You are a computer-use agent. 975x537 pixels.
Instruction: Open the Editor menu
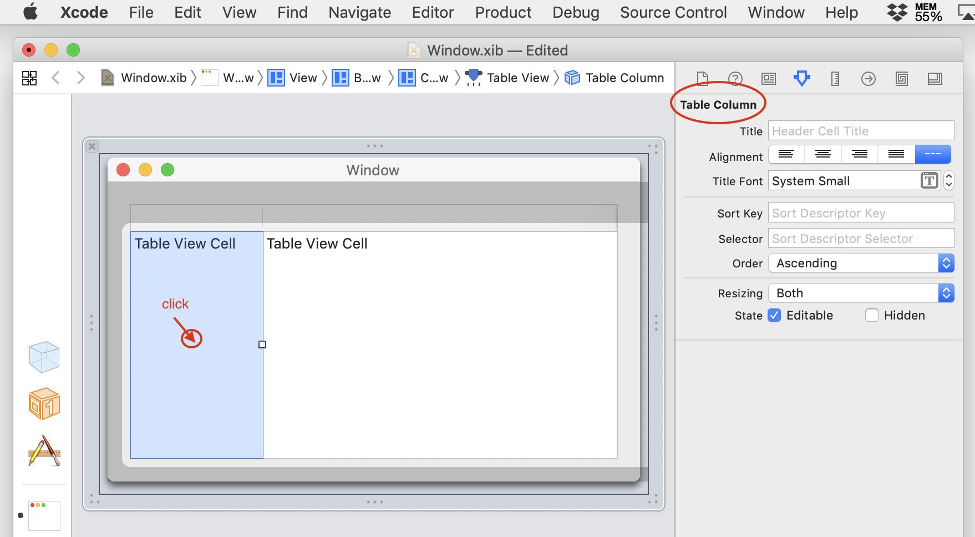tap(433, 12)
